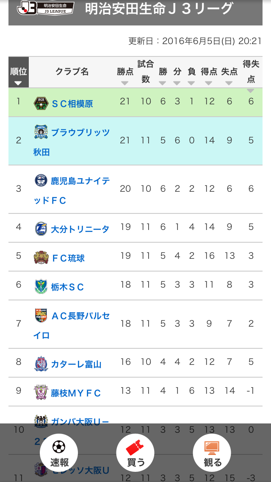Open the 藤枝MYFC club link
The height and width of the screenshot is (482, 271).
76,393
